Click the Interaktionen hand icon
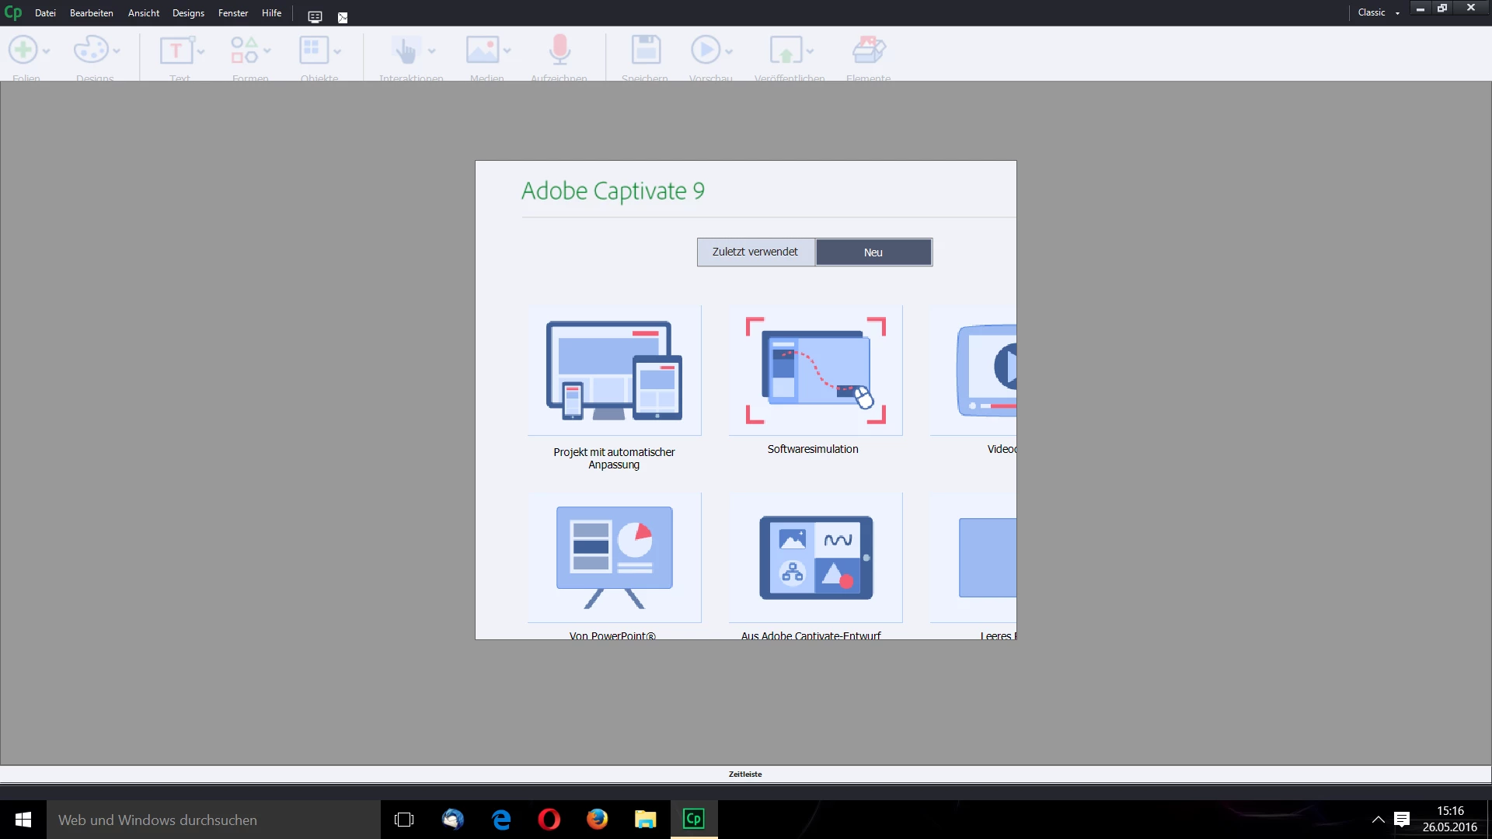This screenshot has width=1492, height=839. coord(405,50)
